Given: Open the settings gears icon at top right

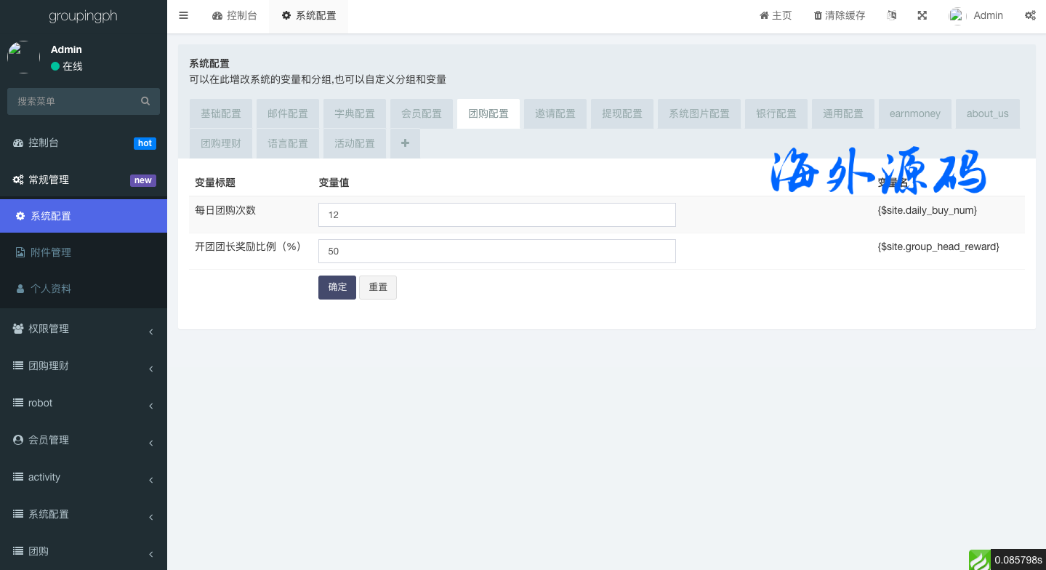Looking at the screenshot, I should coord(1030,15).
